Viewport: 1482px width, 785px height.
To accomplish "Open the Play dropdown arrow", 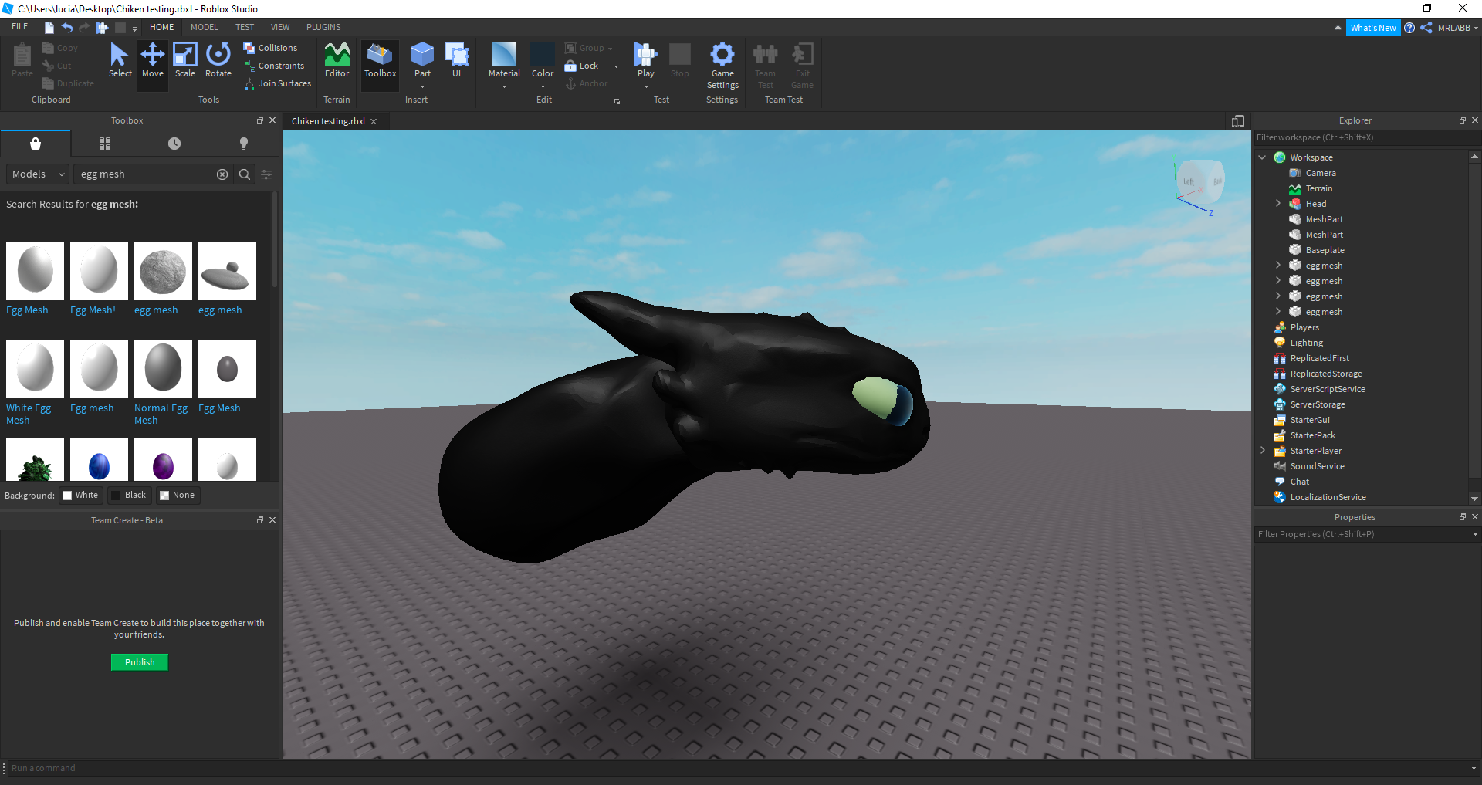I will pyautogui.click(x=646, y=87).
